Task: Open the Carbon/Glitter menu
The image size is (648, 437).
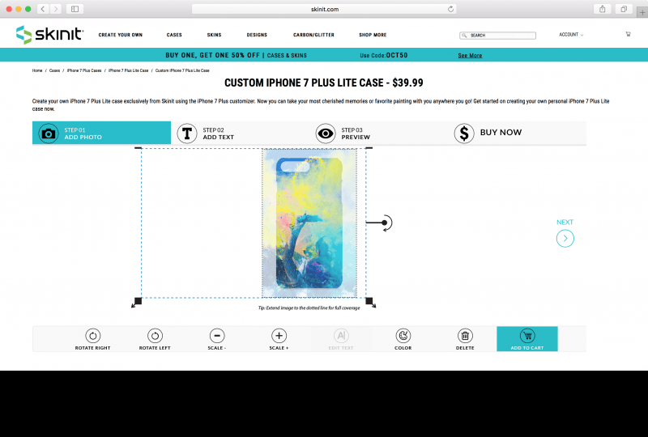Action: pyautogui.click(x=313, y=35)
